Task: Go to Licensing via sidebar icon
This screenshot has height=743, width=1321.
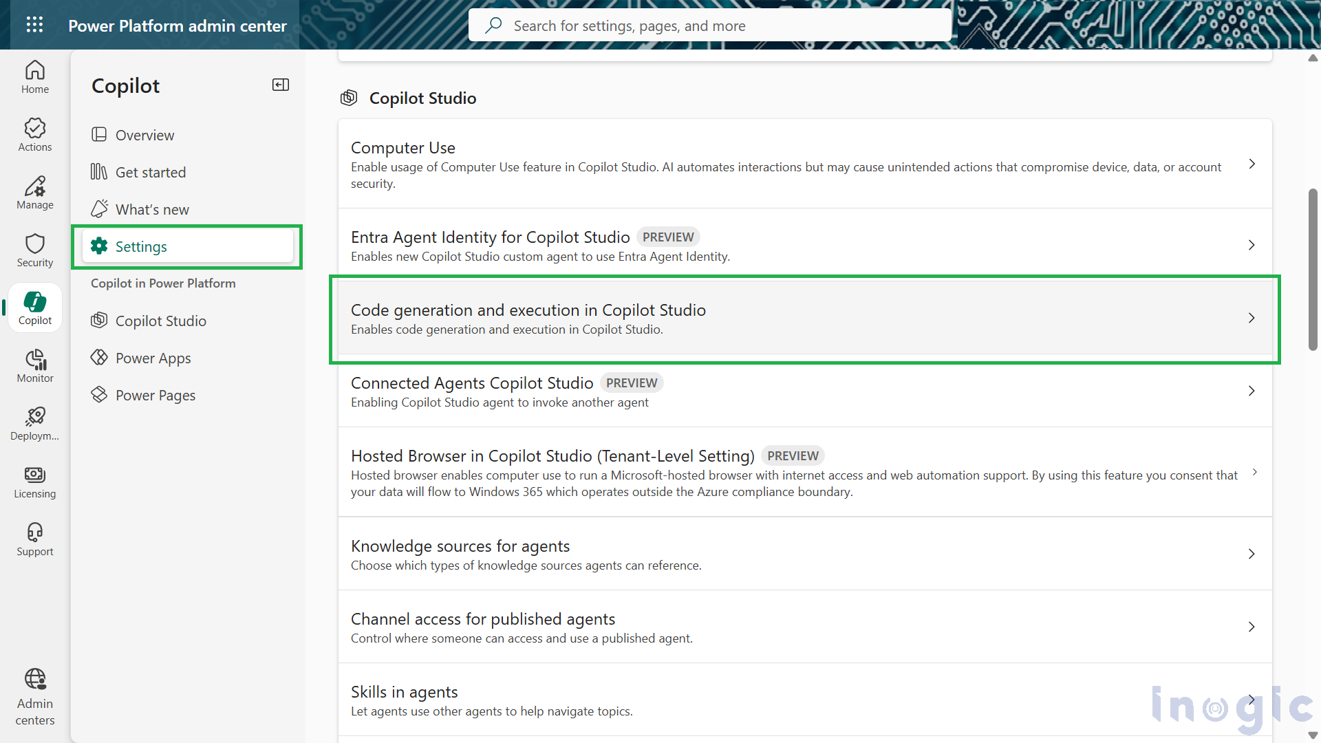Action: pyautogui.click(x=34, y=482)
